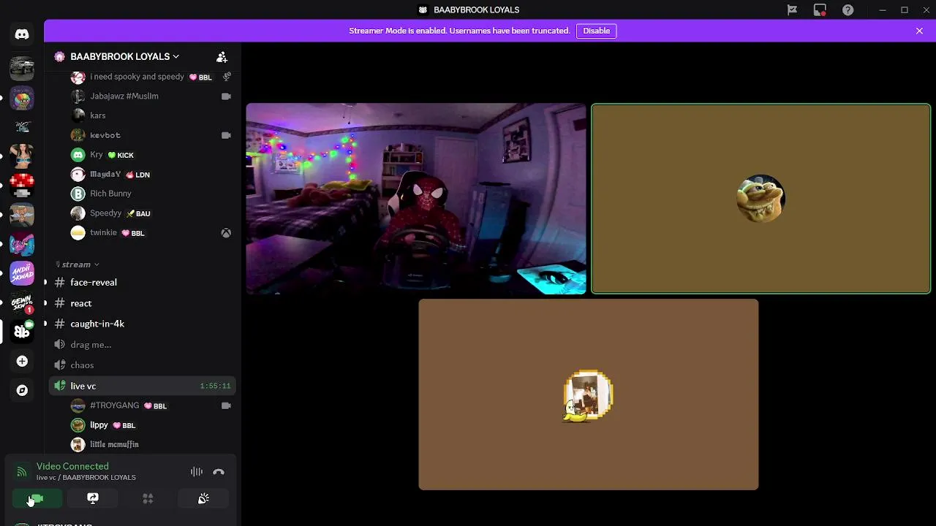Open the bikini photo server icon
The height and width of the screenshot is (526, 936).
pos(22,156)
